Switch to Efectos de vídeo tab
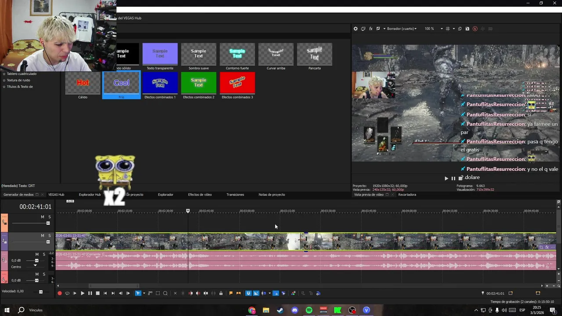This screenshot has height=316, width=562. click(200, 194)
